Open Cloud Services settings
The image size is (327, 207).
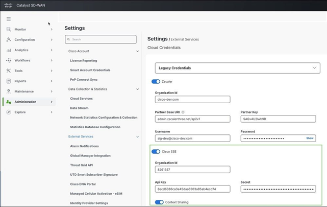click(x=81, y=99)
